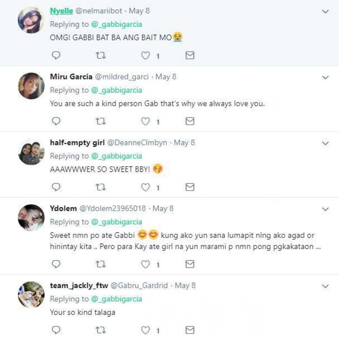Viewport: 339px width, 340px height.
Task: Reply to Nyelle's tweet
Action: click(56, 55)
